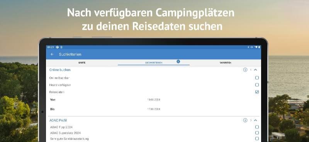Click the Reisedaten label
Image resolution: width=309 pixels, height=142 pixels.
[x=57, y=92]
